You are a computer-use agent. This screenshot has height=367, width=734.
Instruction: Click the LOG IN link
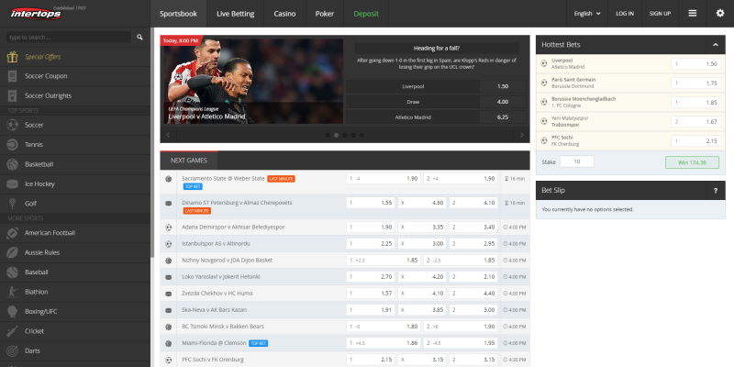[625, 14]
